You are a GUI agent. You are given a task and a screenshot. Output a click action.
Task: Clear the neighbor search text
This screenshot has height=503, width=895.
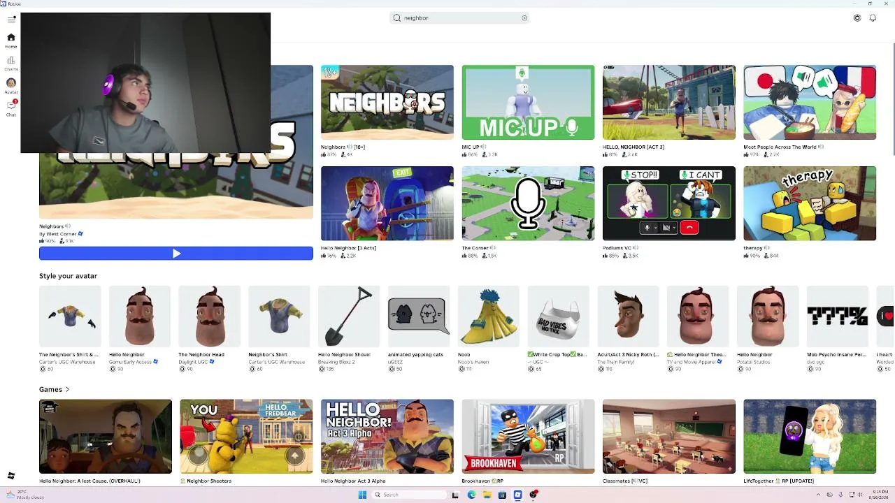tap(524, 18)
